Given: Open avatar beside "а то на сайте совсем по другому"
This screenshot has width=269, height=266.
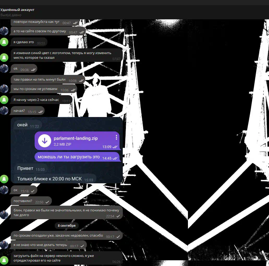Looking at the screenshot, I should coord(4,31).
